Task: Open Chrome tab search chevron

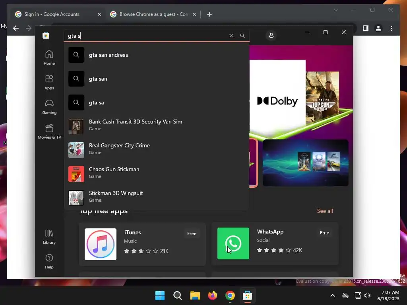Action: 335,10
